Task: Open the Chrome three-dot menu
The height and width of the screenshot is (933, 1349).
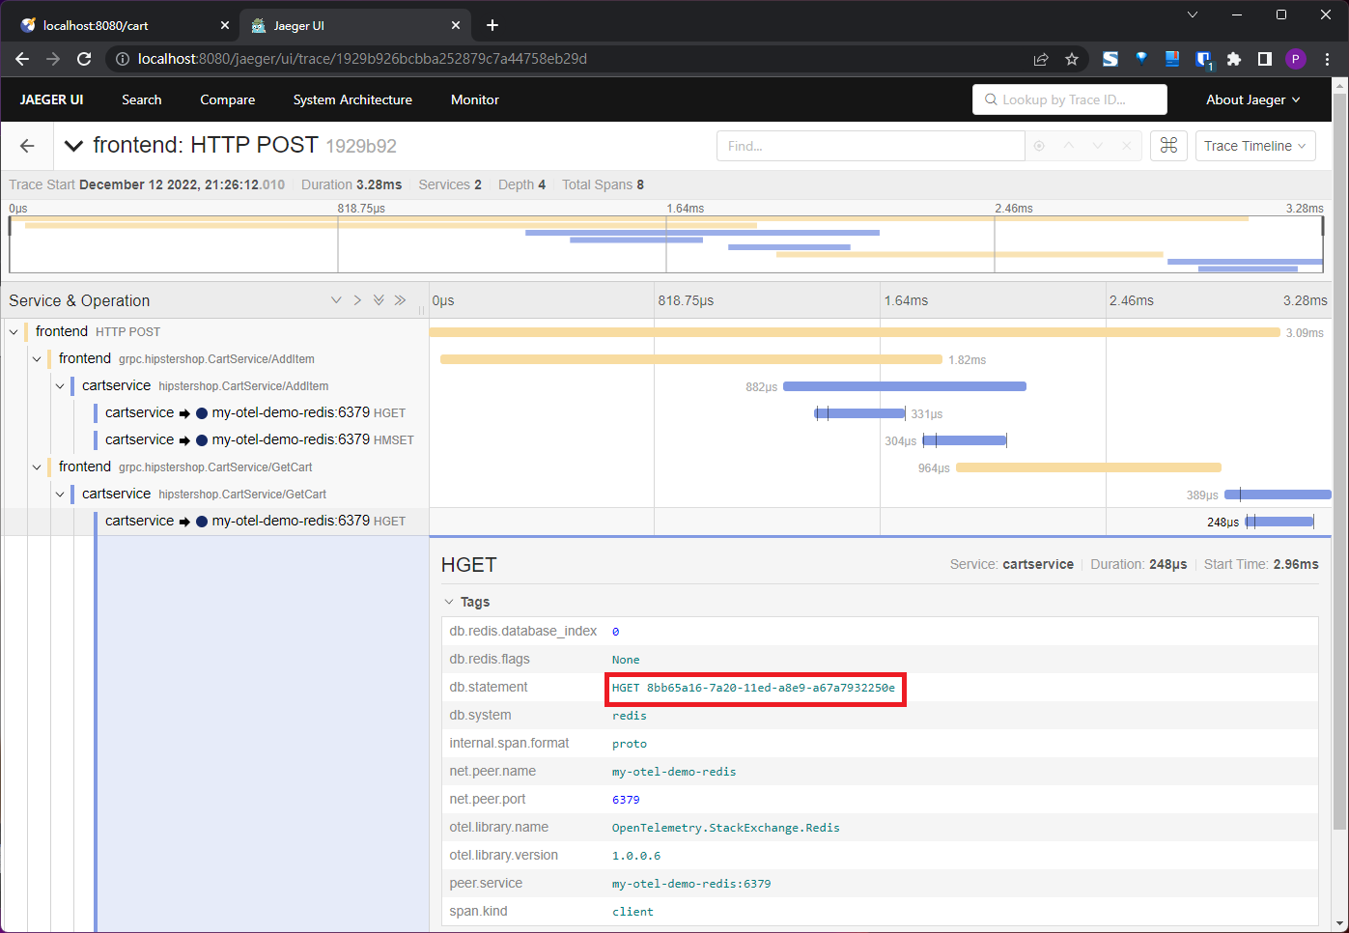Action: (1328, 59)
